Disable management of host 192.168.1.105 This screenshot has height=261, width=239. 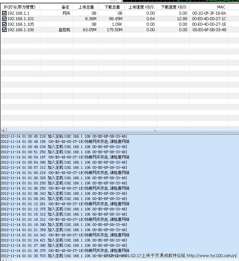click(x=4, y=24)
